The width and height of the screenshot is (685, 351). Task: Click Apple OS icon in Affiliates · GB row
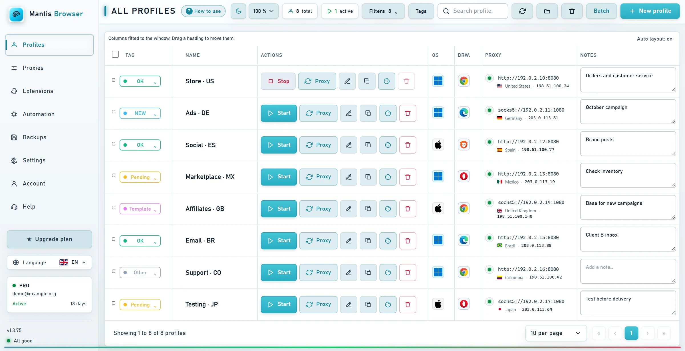coord(438,209)
